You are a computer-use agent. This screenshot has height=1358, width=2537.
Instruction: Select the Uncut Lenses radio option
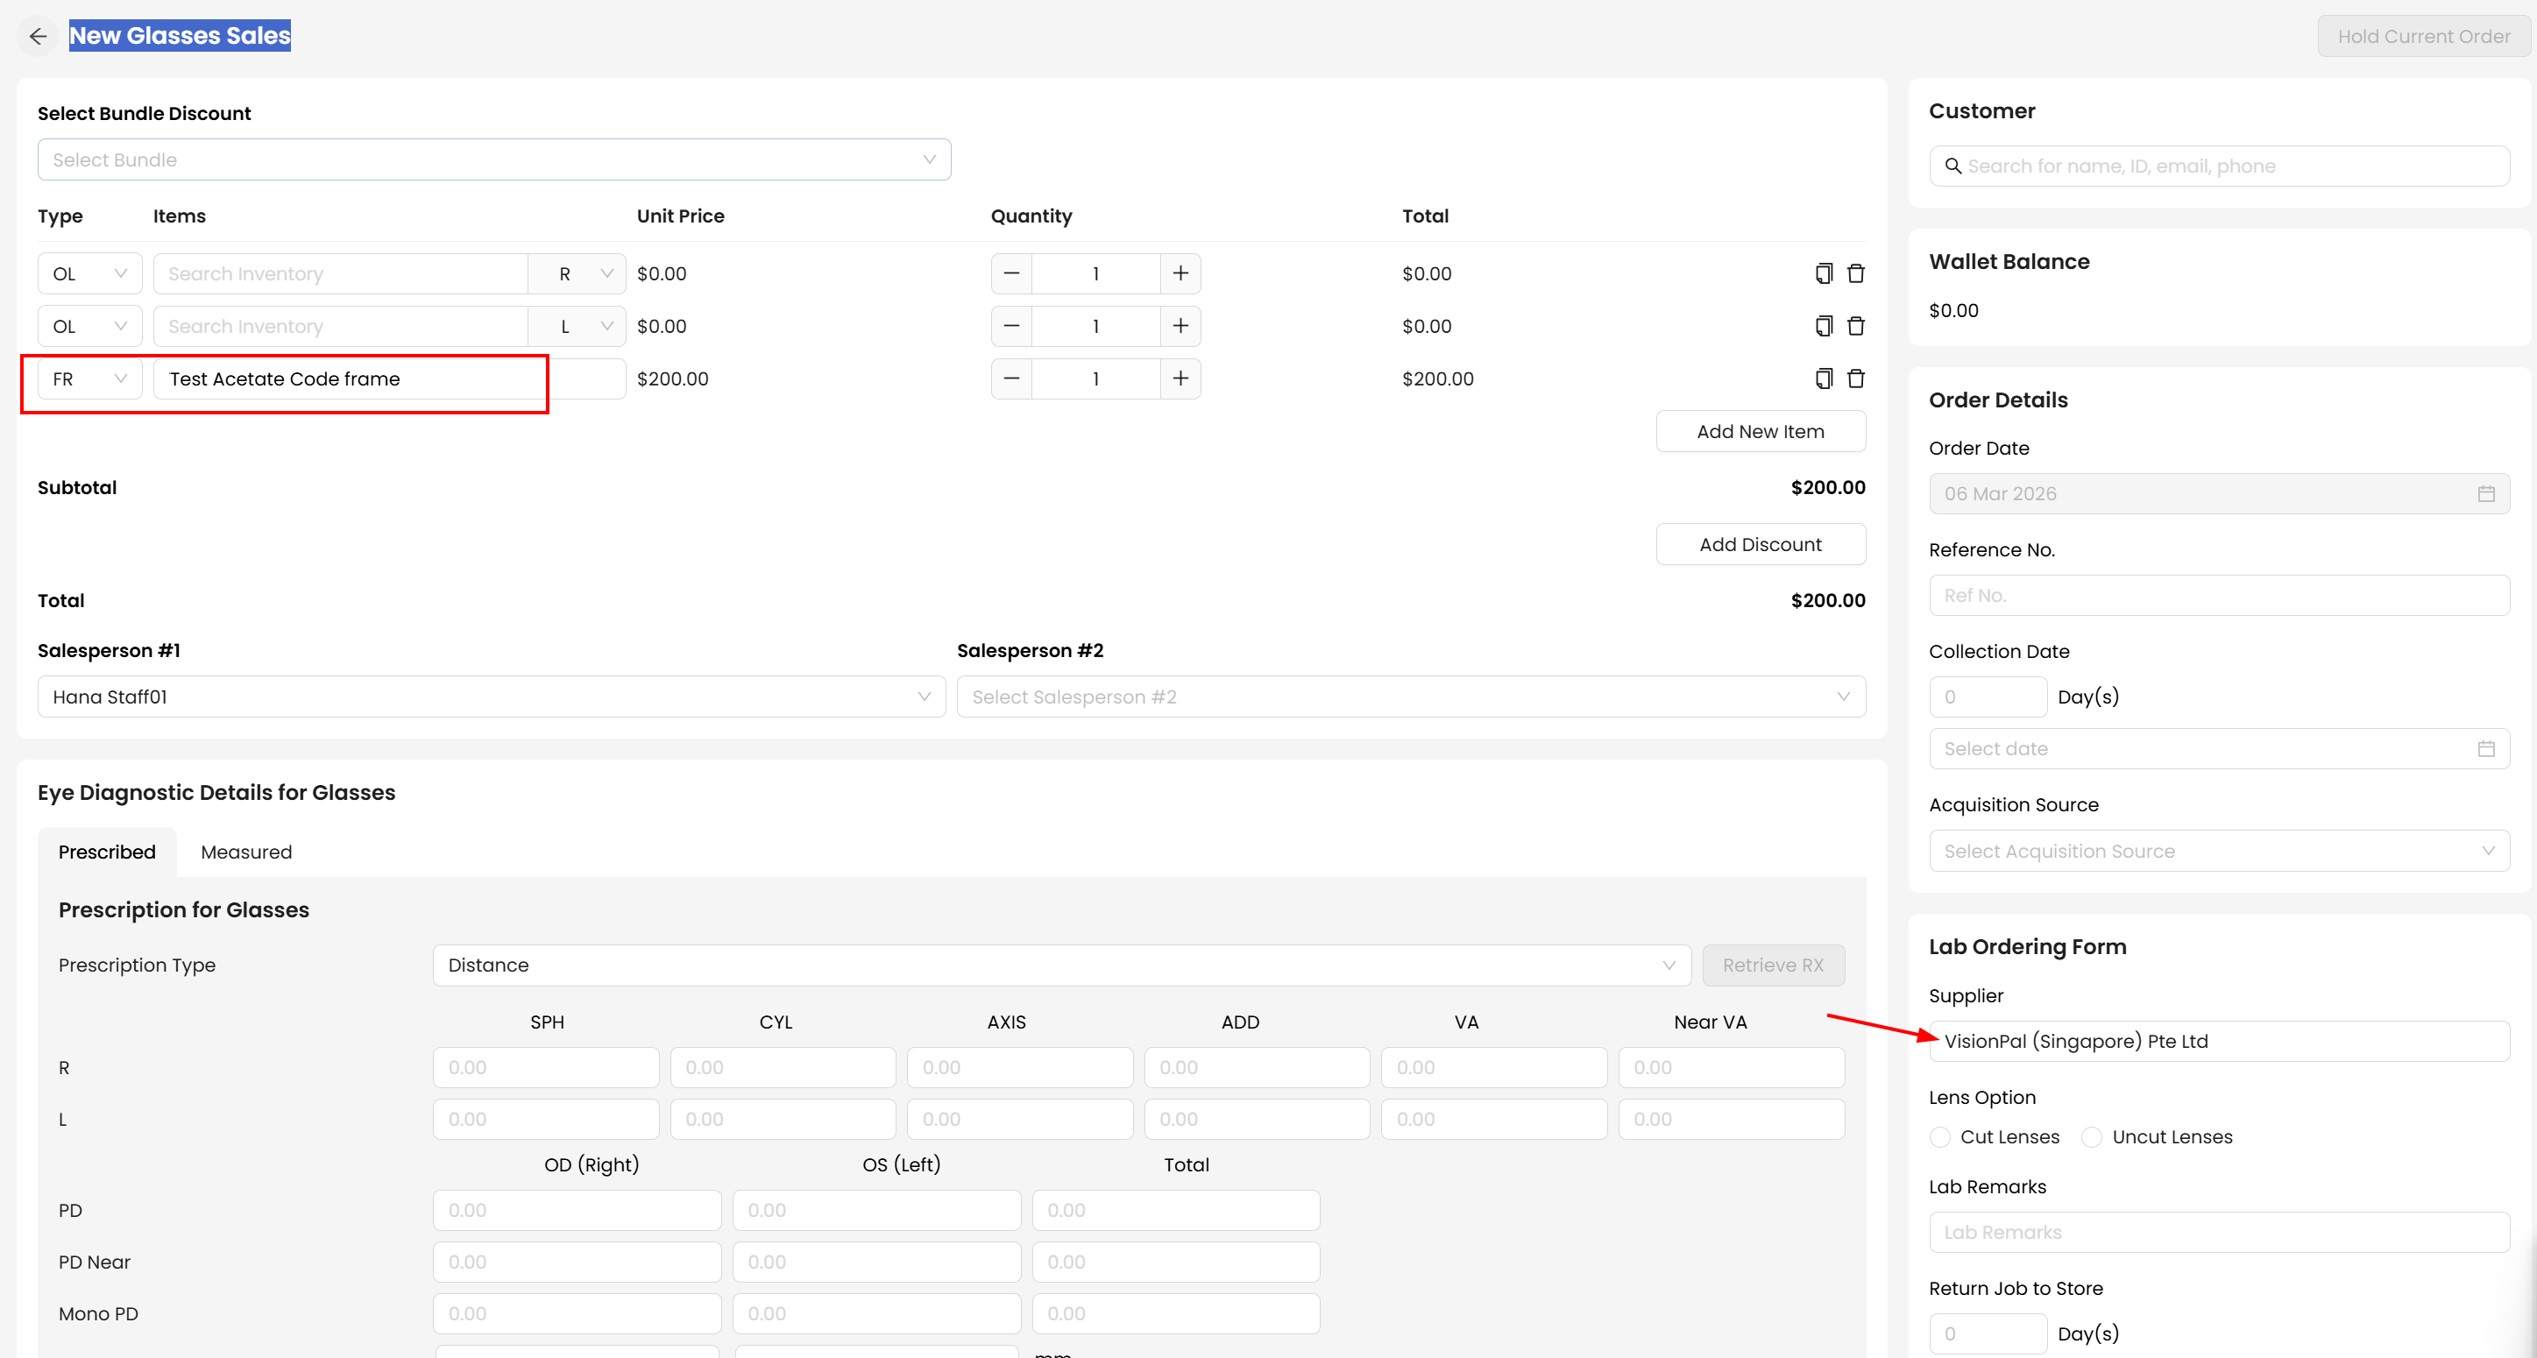point(2092,1136)
